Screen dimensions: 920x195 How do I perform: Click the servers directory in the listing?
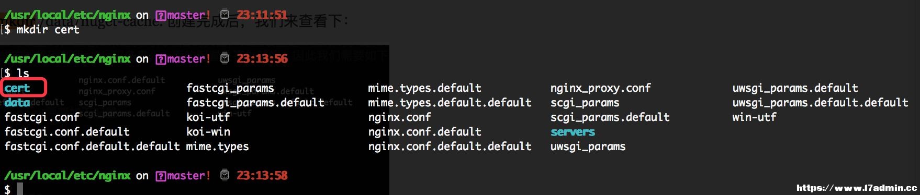[x=573, y=132]
